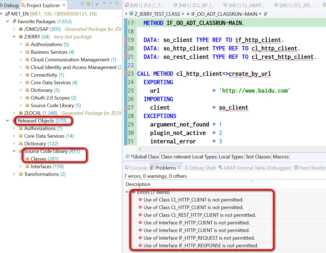Click ZJERRY package icon
Image resolution: width=326 pixels, height=253 pixels.
21,37
